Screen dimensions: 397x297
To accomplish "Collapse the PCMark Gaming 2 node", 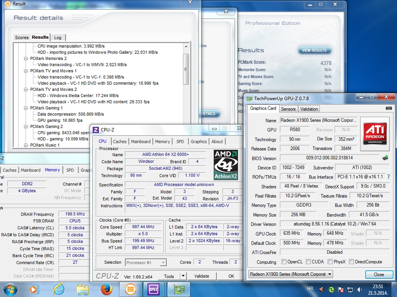I will [26, 126].
